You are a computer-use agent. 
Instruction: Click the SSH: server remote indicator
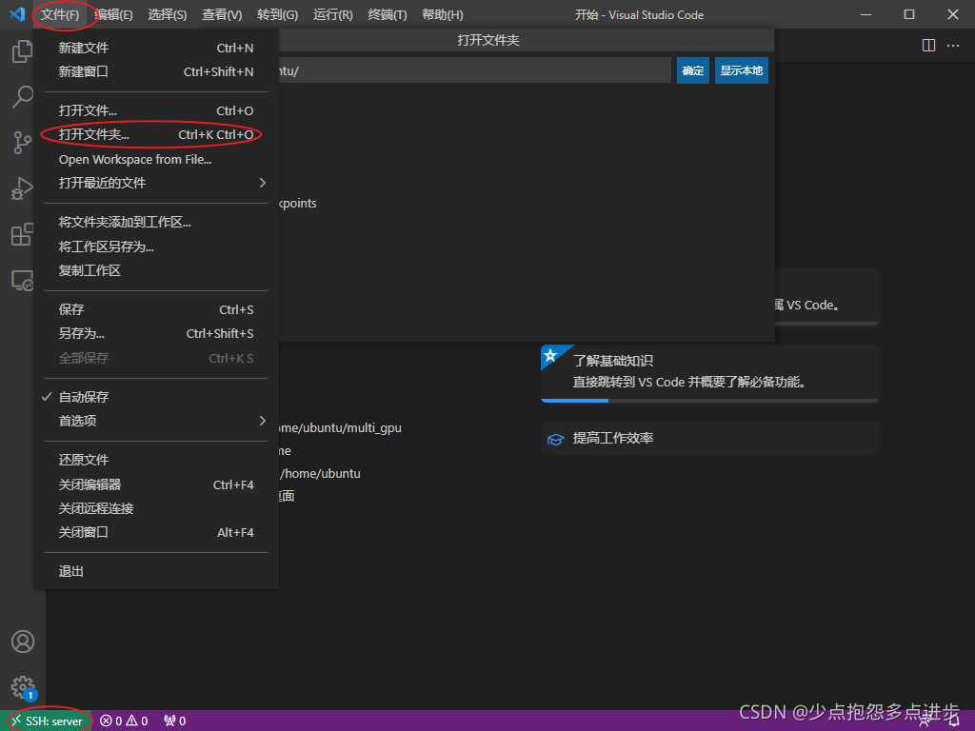coord(47,721)
